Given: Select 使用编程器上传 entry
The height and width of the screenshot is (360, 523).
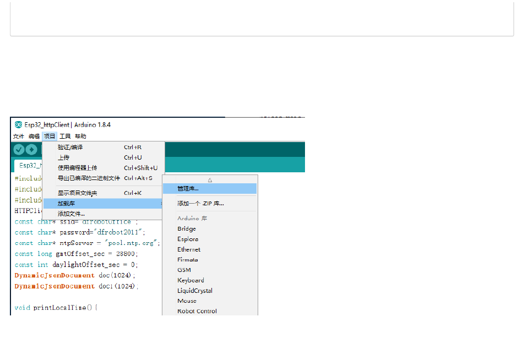Looking at the screenshot, I should point(103,168).
